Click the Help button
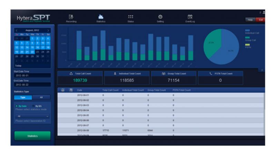This screenshot has width=276, height=155. 250,20
